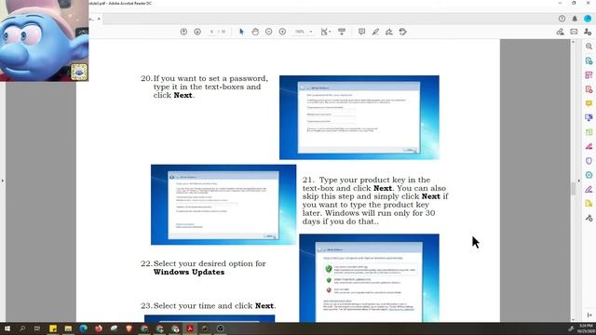Expand the right pane bottom toggle

[589, 315]
